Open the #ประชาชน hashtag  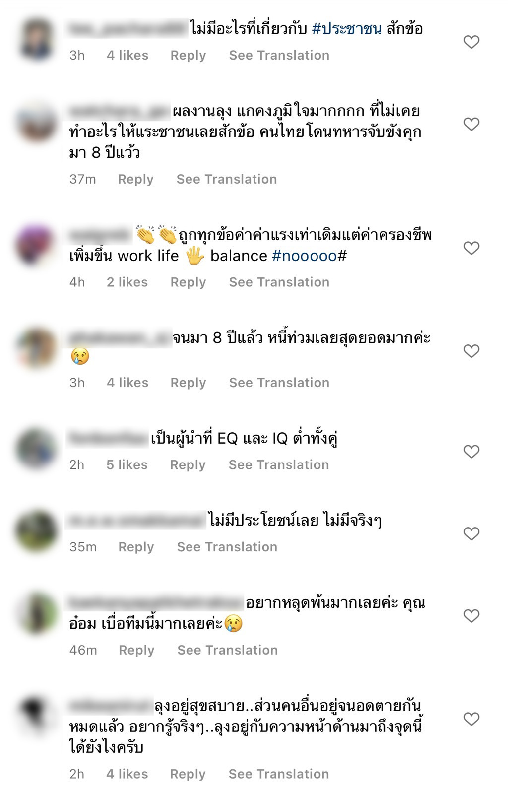tap(347, 29)
